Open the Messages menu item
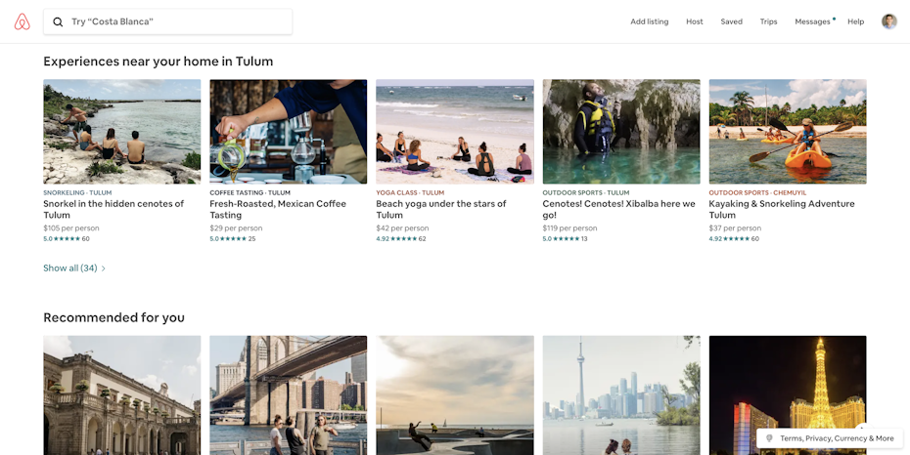This screenshot has width=910, height=455. coord(812,21)
